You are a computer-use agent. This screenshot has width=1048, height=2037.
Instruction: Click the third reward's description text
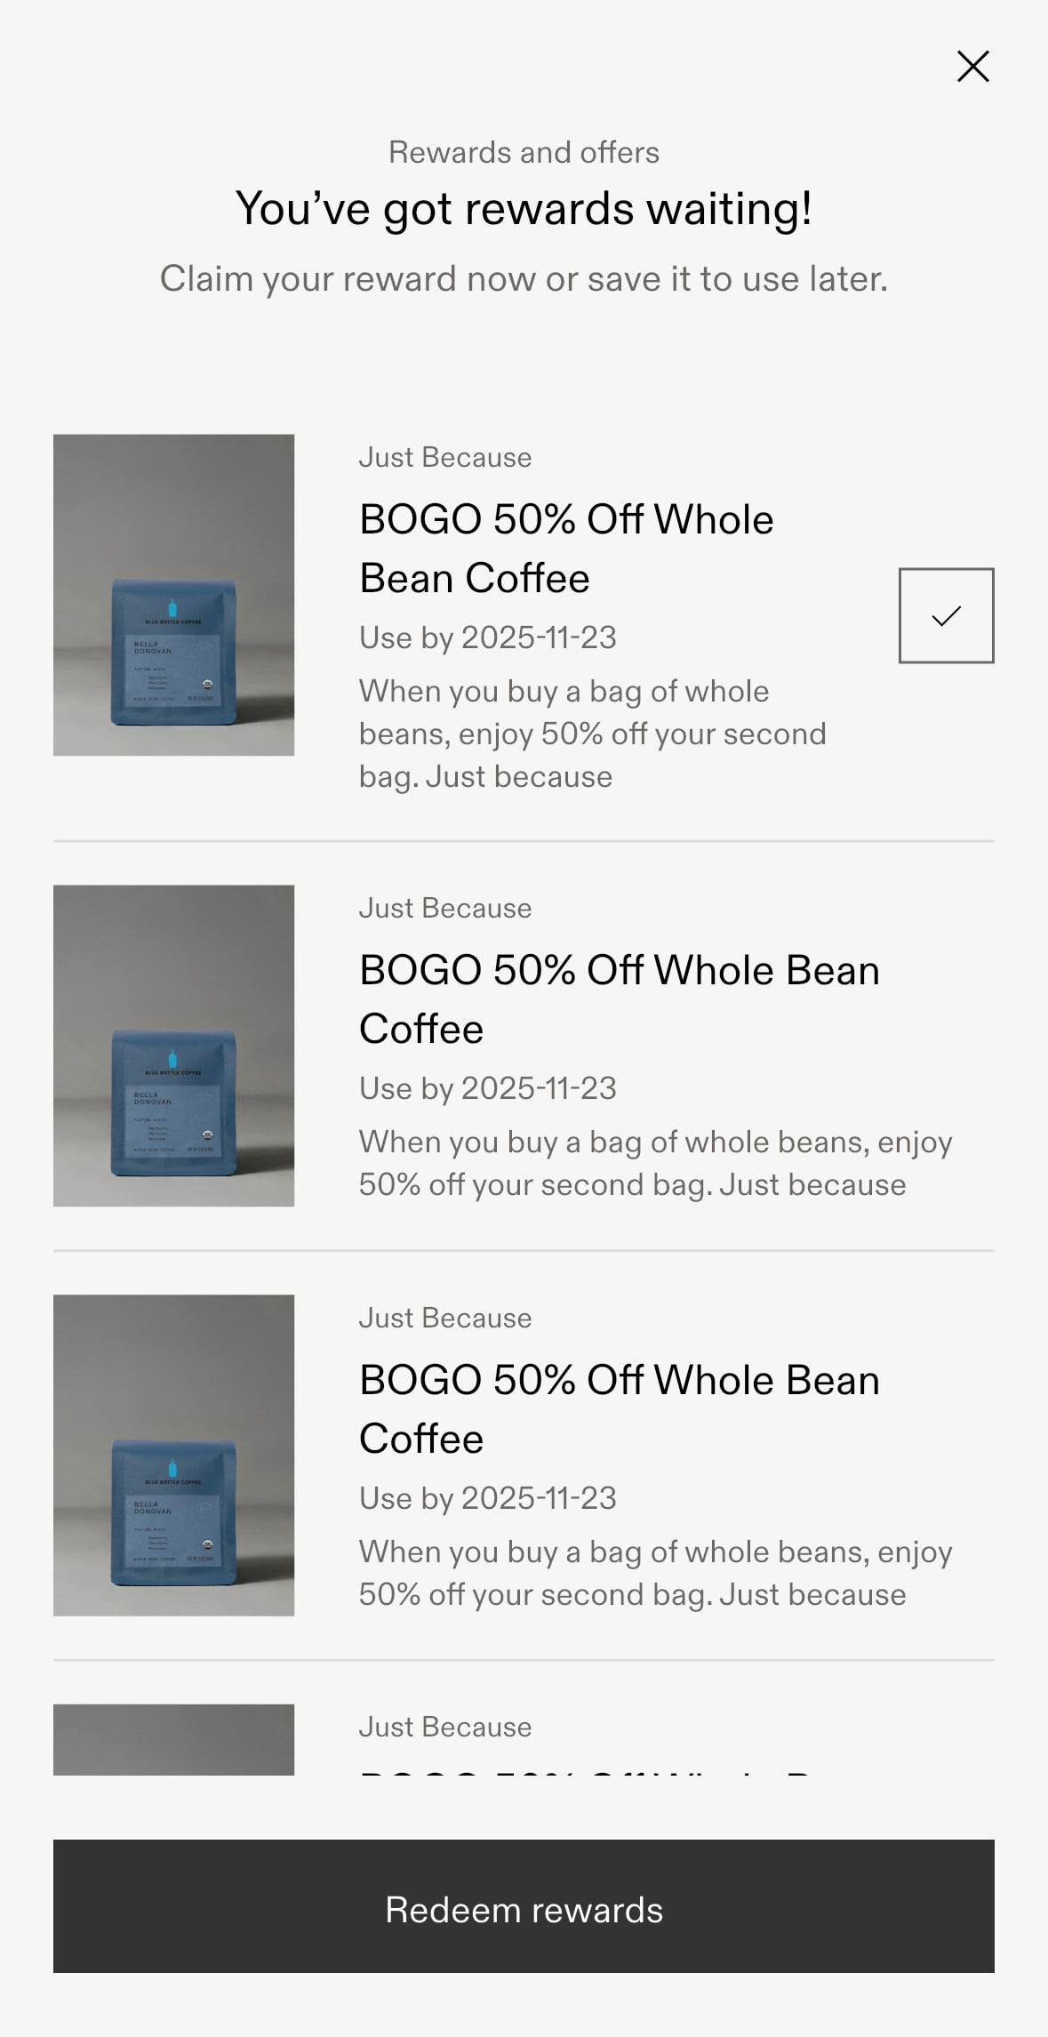tap(655, 1573)
